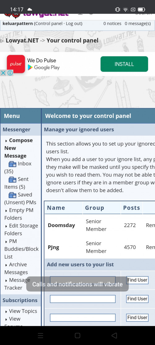Image resolution: width=155 pixels, height=345 pixels.
Task: Click the 'Your control panel' breadcrumb text
Action: [73, 40]
